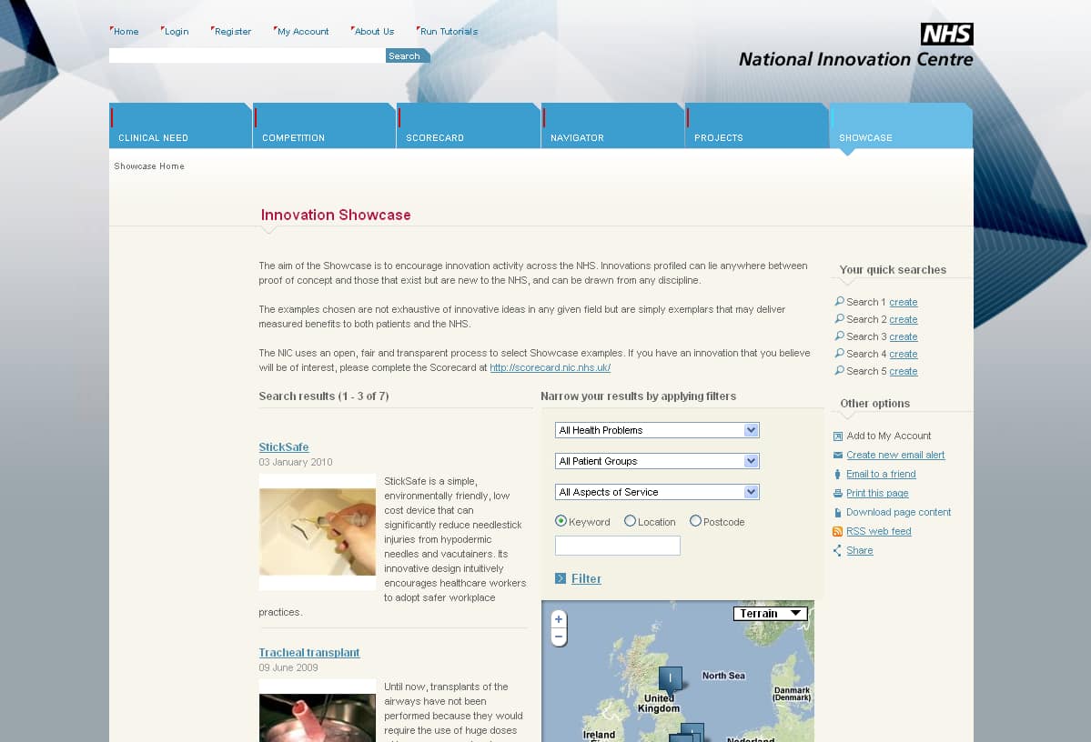
Task: Click the magnifier icon beside Search 1
Action: (839, 302)
